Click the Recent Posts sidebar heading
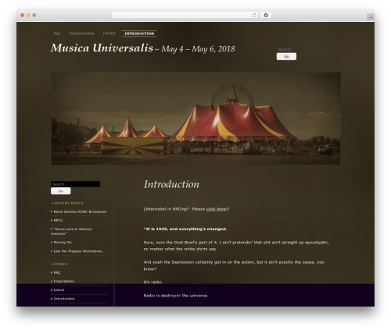The height and width of the screenshot is (330, 391). tap(69, 203)
